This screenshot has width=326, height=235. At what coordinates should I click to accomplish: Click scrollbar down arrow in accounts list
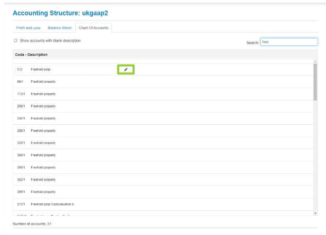pos(315,213)
